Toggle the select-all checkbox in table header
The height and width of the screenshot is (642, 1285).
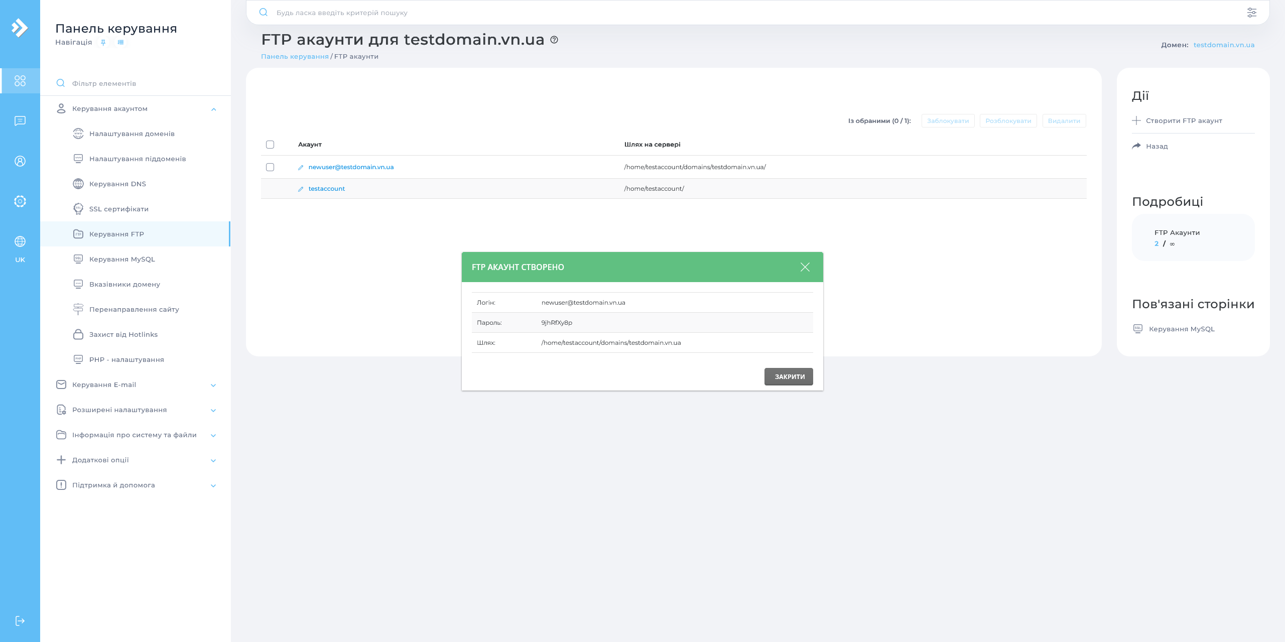(271, 145)
